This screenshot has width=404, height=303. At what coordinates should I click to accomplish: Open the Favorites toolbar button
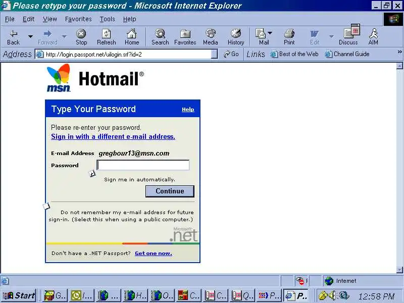(185, 36)
